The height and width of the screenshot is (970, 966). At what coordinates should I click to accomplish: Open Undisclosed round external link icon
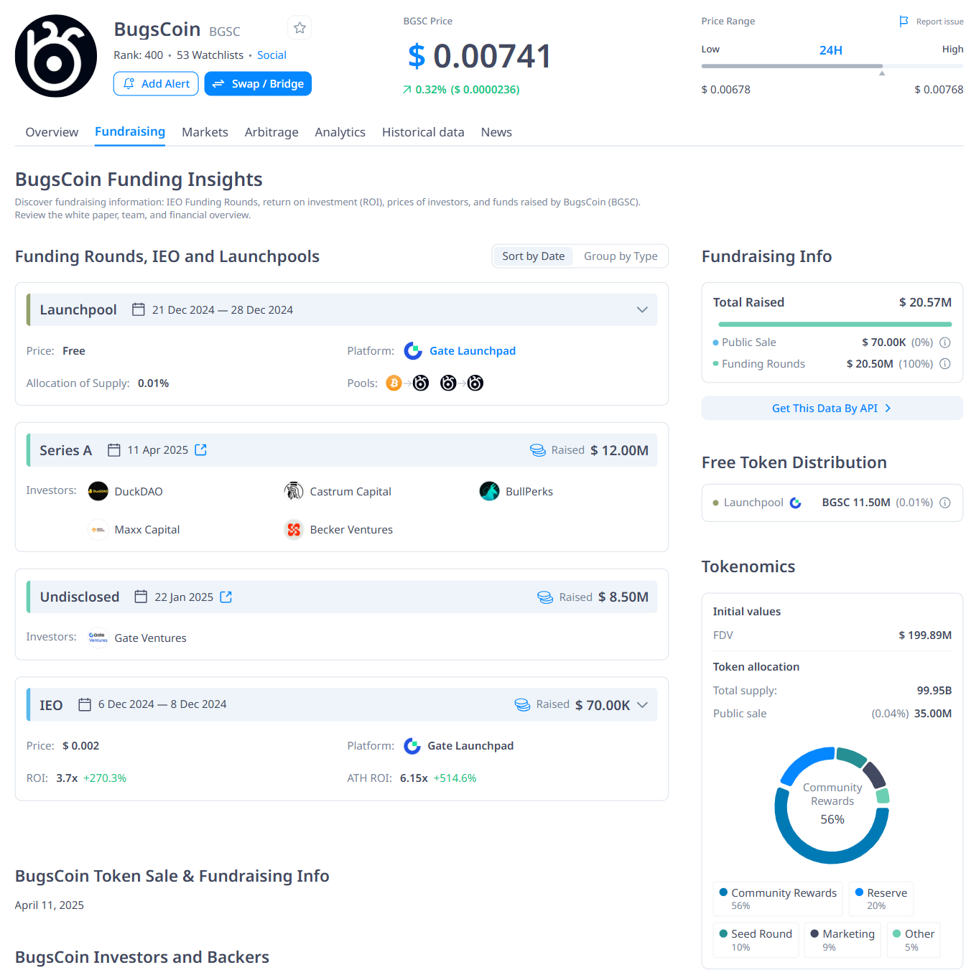click(226, 597)
